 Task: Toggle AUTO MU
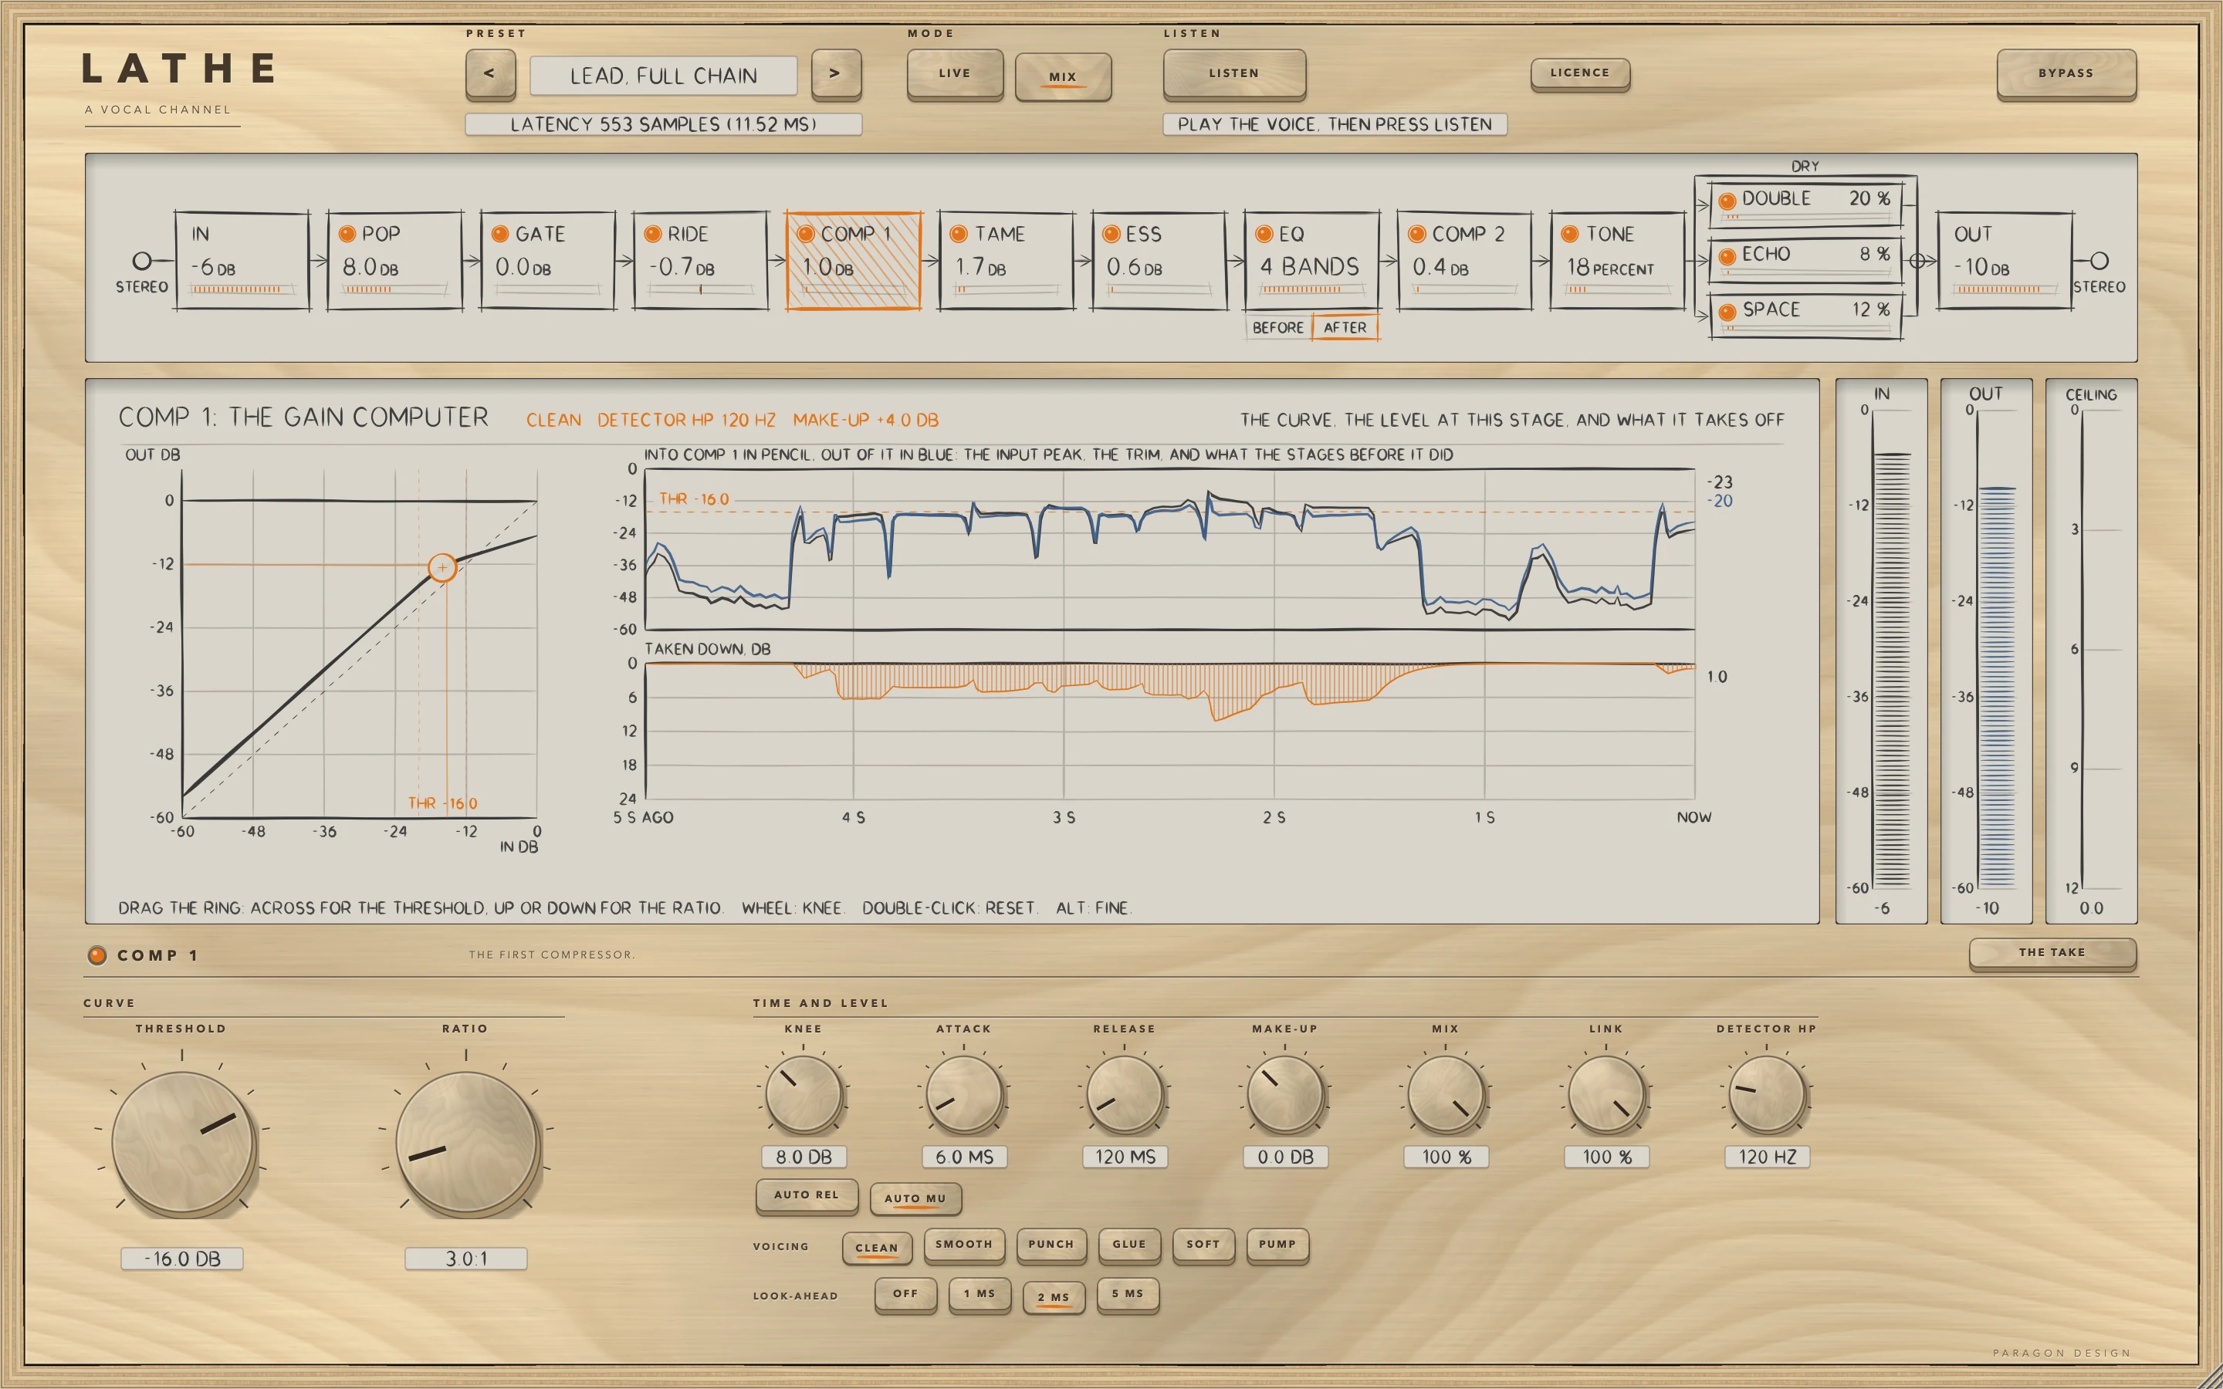click(x=915, y=1199)
